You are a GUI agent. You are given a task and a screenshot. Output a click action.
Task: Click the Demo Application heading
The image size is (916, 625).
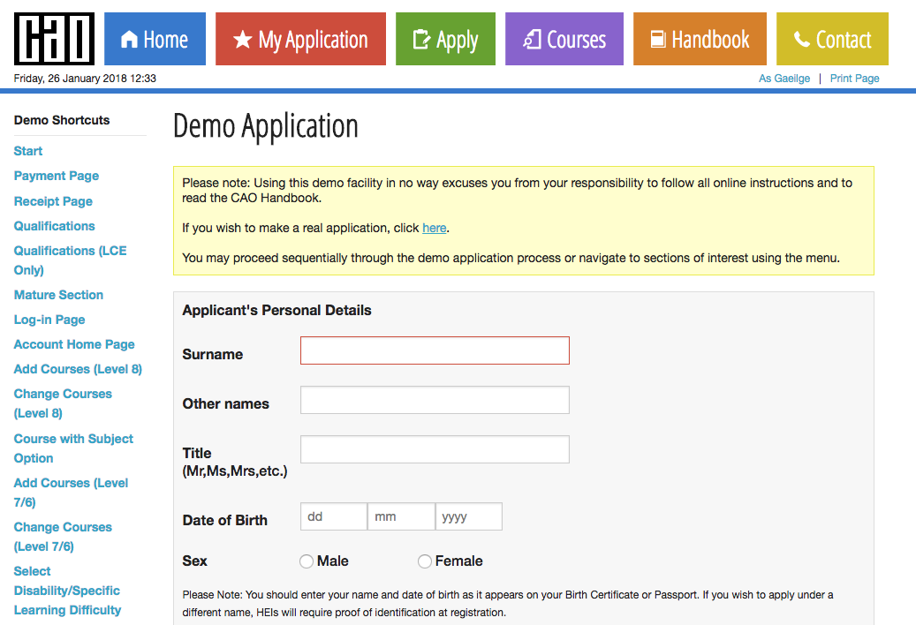[266, 126]
